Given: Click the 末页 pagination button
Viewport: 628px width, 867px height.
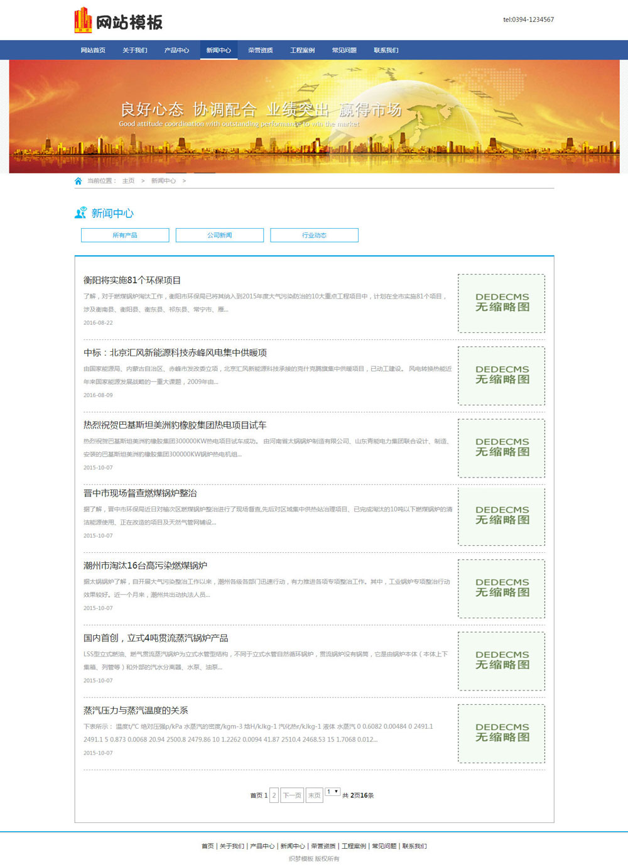Looking at the screenshot, I should pyautogui.click(x=314, y=795).
